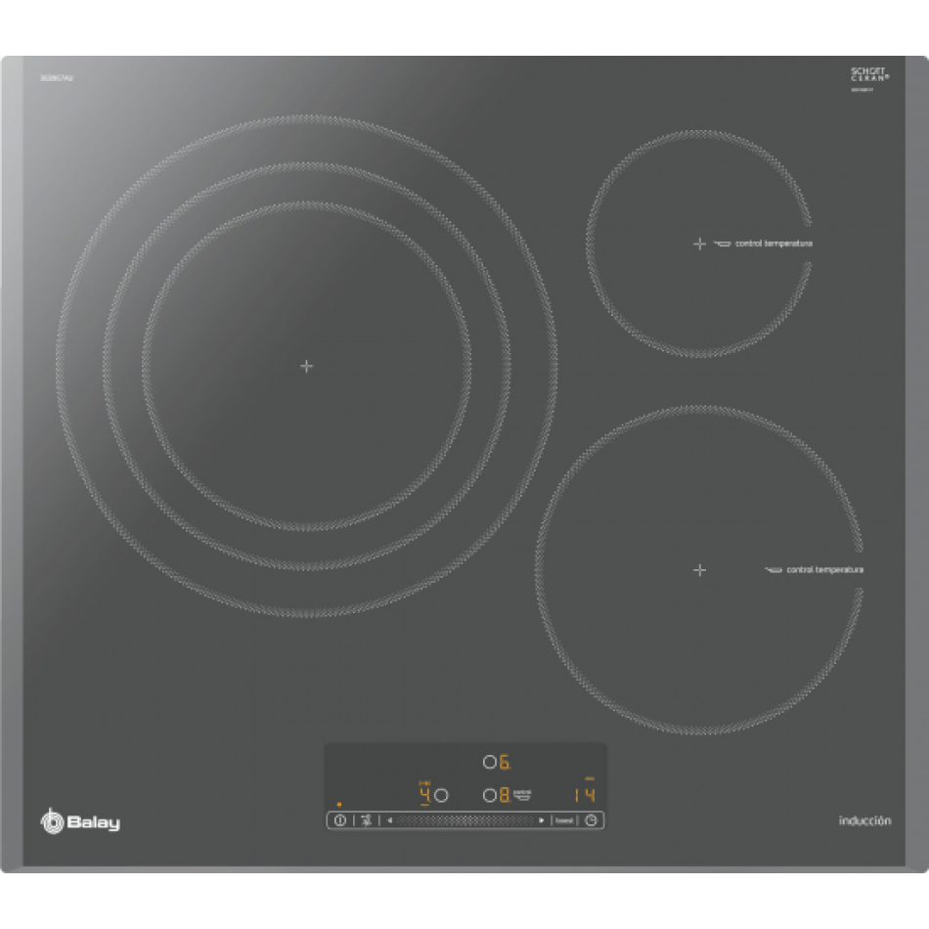Click bottom-right zone 'control temperatura' label
The width and height of the screenshot is (929, 929).
click(x=824, y=569)
